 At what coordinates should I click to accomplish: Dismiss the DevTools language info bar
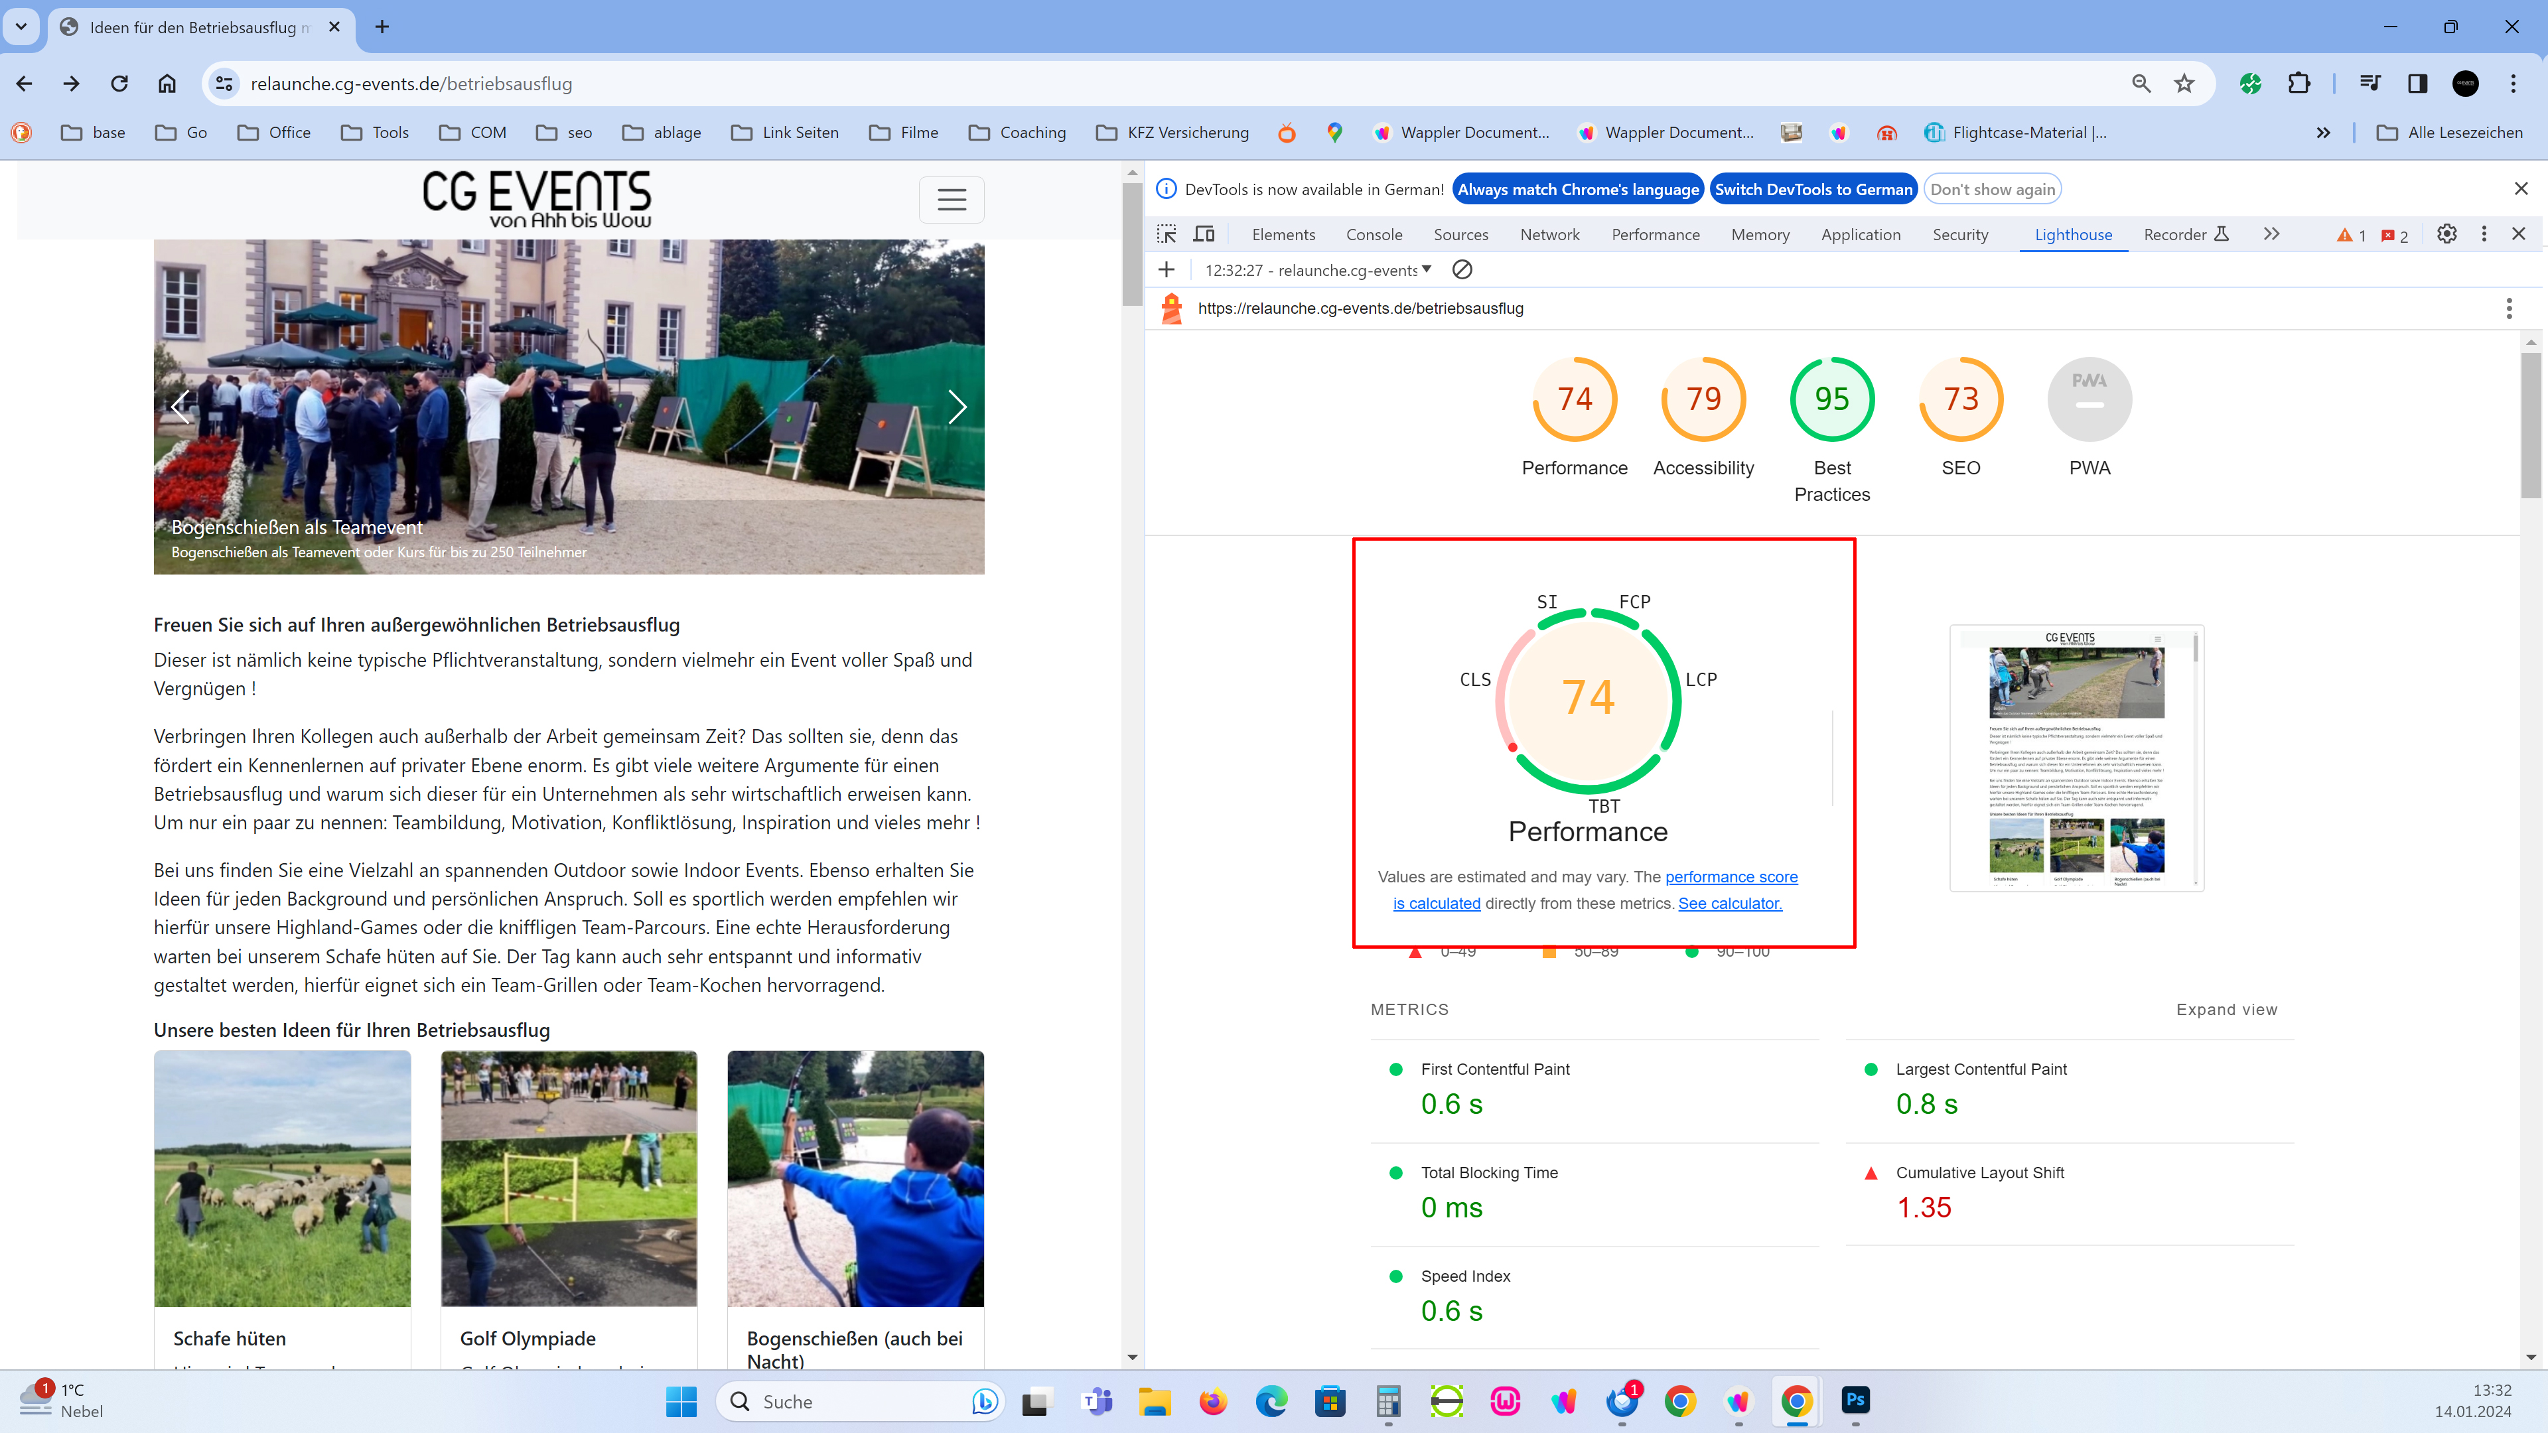(x=2520, y=189)
